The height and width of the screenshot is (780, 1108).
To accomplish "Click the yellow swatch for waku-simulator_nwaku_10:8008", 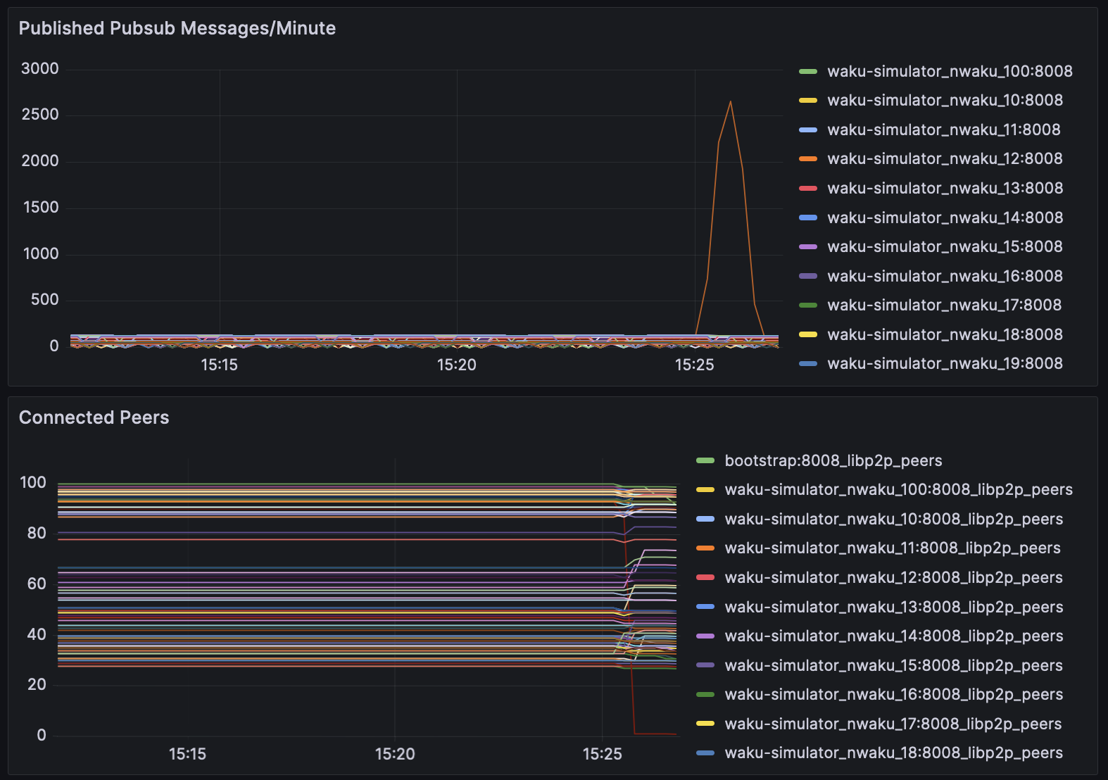I will (x=808, y=101).
